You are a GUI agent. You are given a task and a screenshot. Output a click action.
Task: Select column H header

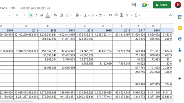tap(103, 26)
